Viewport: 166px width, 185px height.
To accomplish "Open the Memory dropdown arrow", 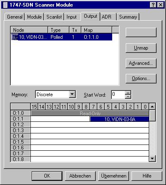I will [x=72, y=95].
